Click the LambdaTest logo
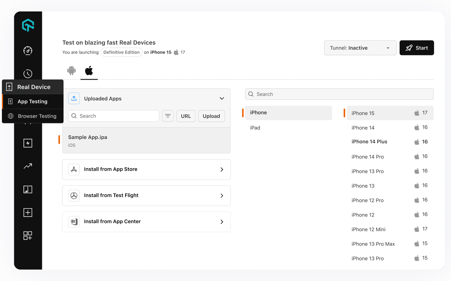Viewport: 451px width, 281px height. (28, 25)
